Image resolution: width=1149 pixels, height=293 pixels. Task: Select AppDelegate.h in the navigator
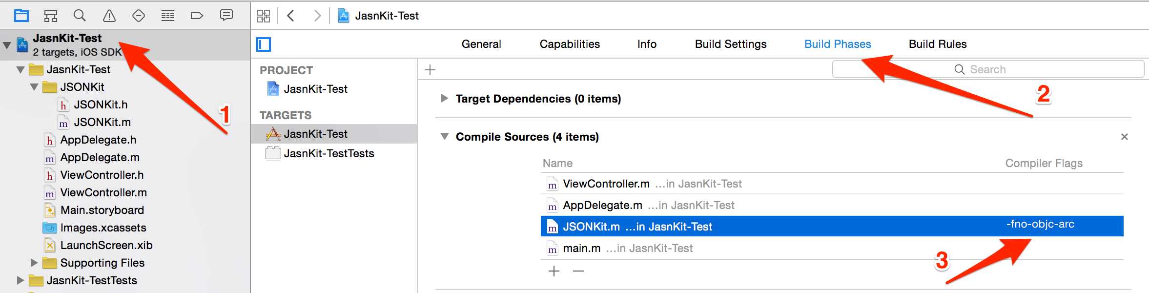(x=98, y=140)
